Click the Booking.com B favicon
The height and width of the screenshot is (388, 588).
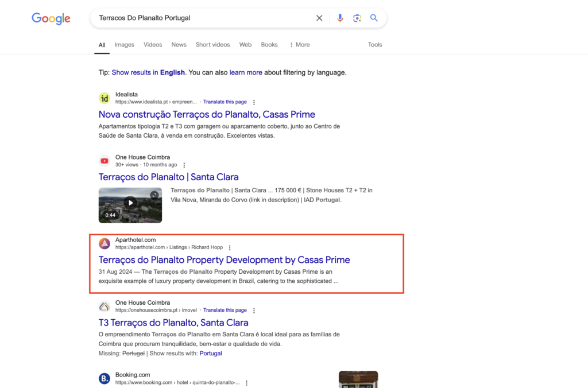pyautogui.click(x=105, y=379)
